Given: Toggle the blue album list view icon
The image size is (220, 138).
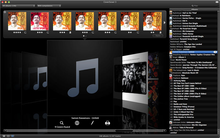Looking at the screenshot, I should [12, 136].
